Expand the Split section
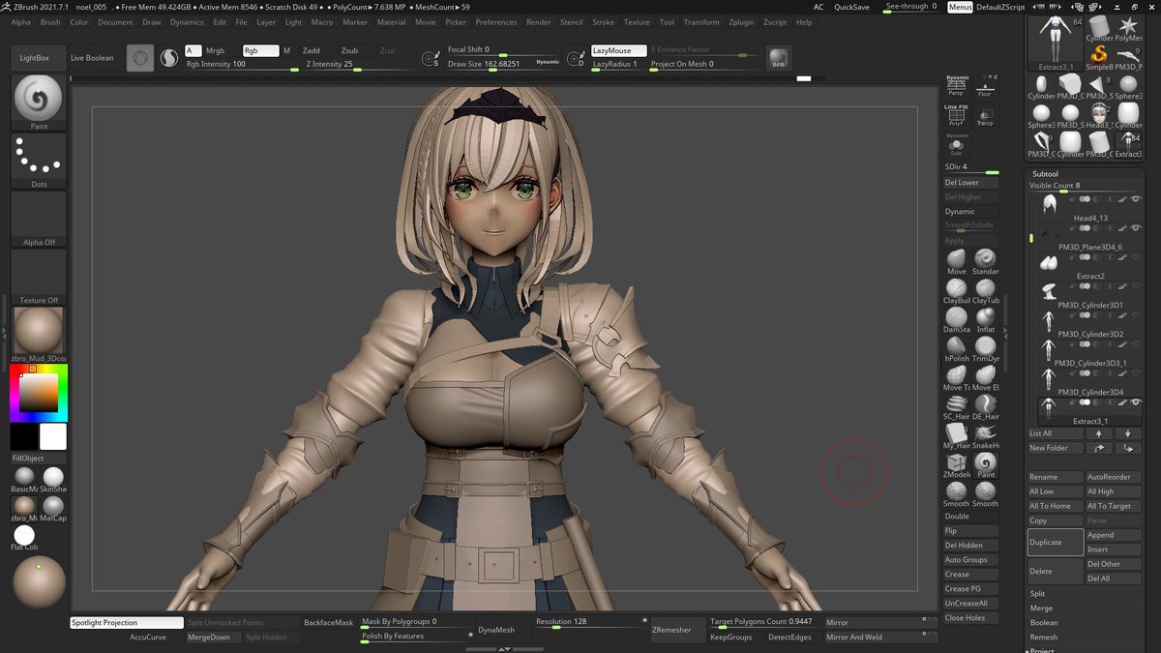Image resolution: width=1161 pixels, height=653 pixels. click(x=1037, y=593)
